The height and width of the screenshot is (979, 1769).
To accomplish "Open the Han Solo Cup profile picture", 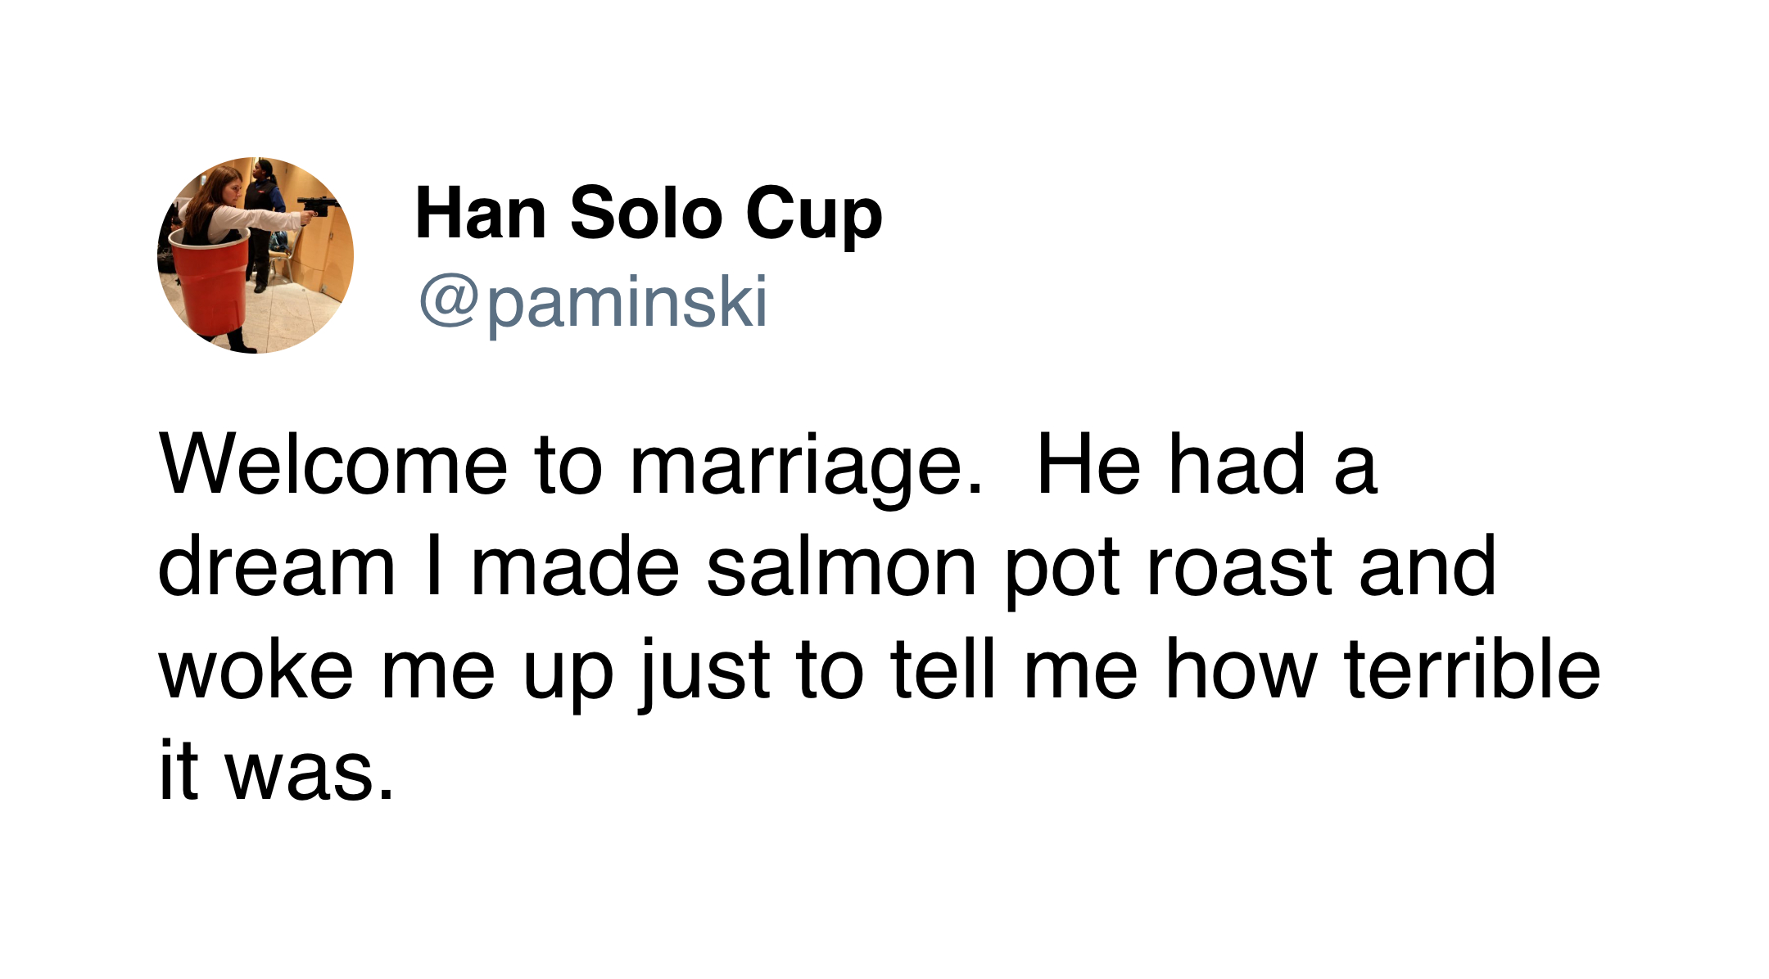I will 256,255.
